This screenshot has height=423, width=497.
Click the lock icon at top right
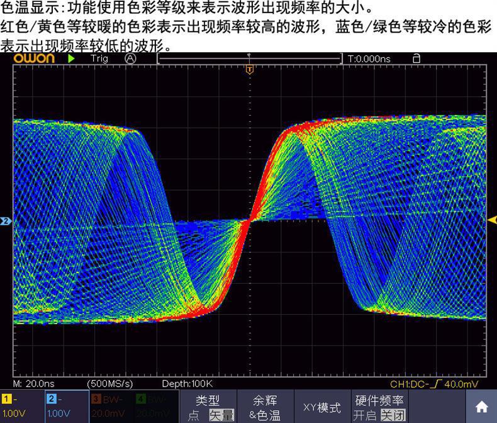(416, 59)
